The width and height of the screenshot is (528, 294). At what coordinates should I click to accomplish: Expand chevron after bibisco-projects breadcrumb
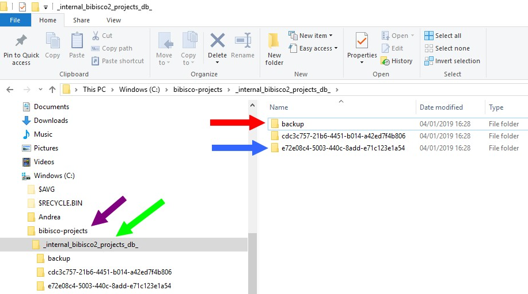[x=229, y=90]
